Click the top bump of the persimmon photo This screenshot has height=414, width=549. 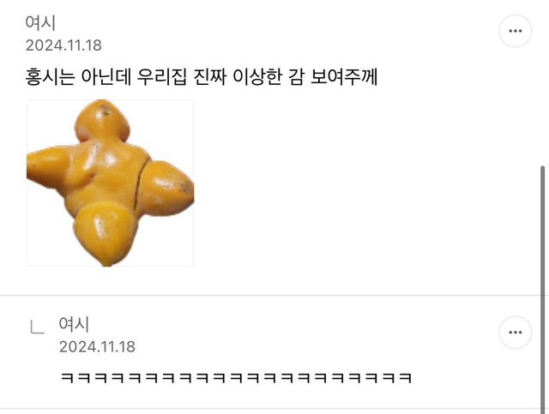pyautogui.click(x=102, y=121)
